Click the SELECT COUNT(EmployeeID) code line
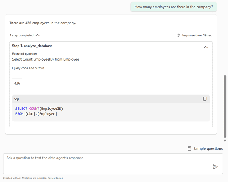The width and height of the screenshot is (228, 182). 39,109
